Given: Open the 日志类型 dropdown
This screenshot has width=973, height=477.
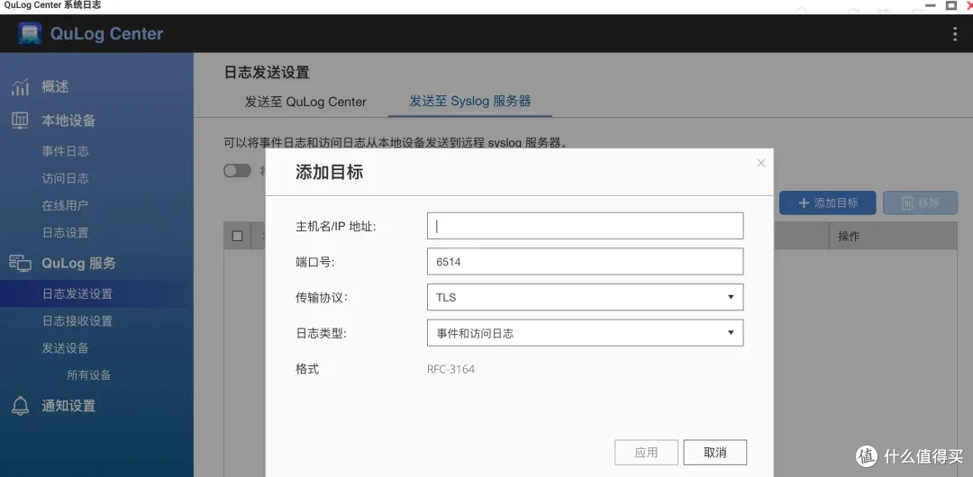Looking at the screenshot, I should pyautogui.click(x=586, y=333).
